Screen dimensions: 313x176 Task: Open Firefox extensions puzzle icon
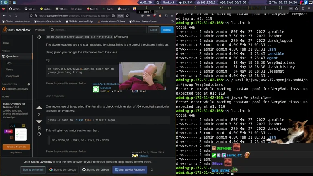point(166,15)
